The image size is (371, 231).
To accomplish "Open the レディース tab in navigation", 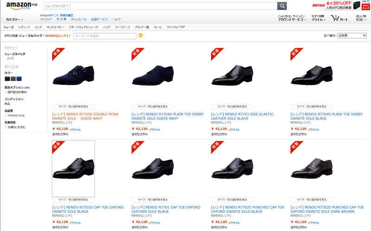I will click(x=24, y=27).
